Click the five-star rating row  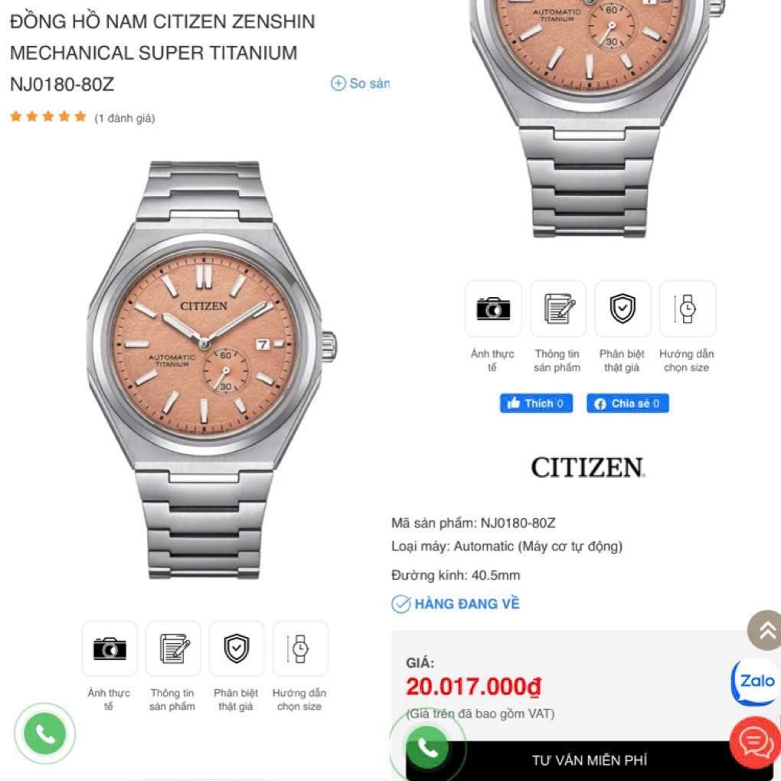coord(48,116)
